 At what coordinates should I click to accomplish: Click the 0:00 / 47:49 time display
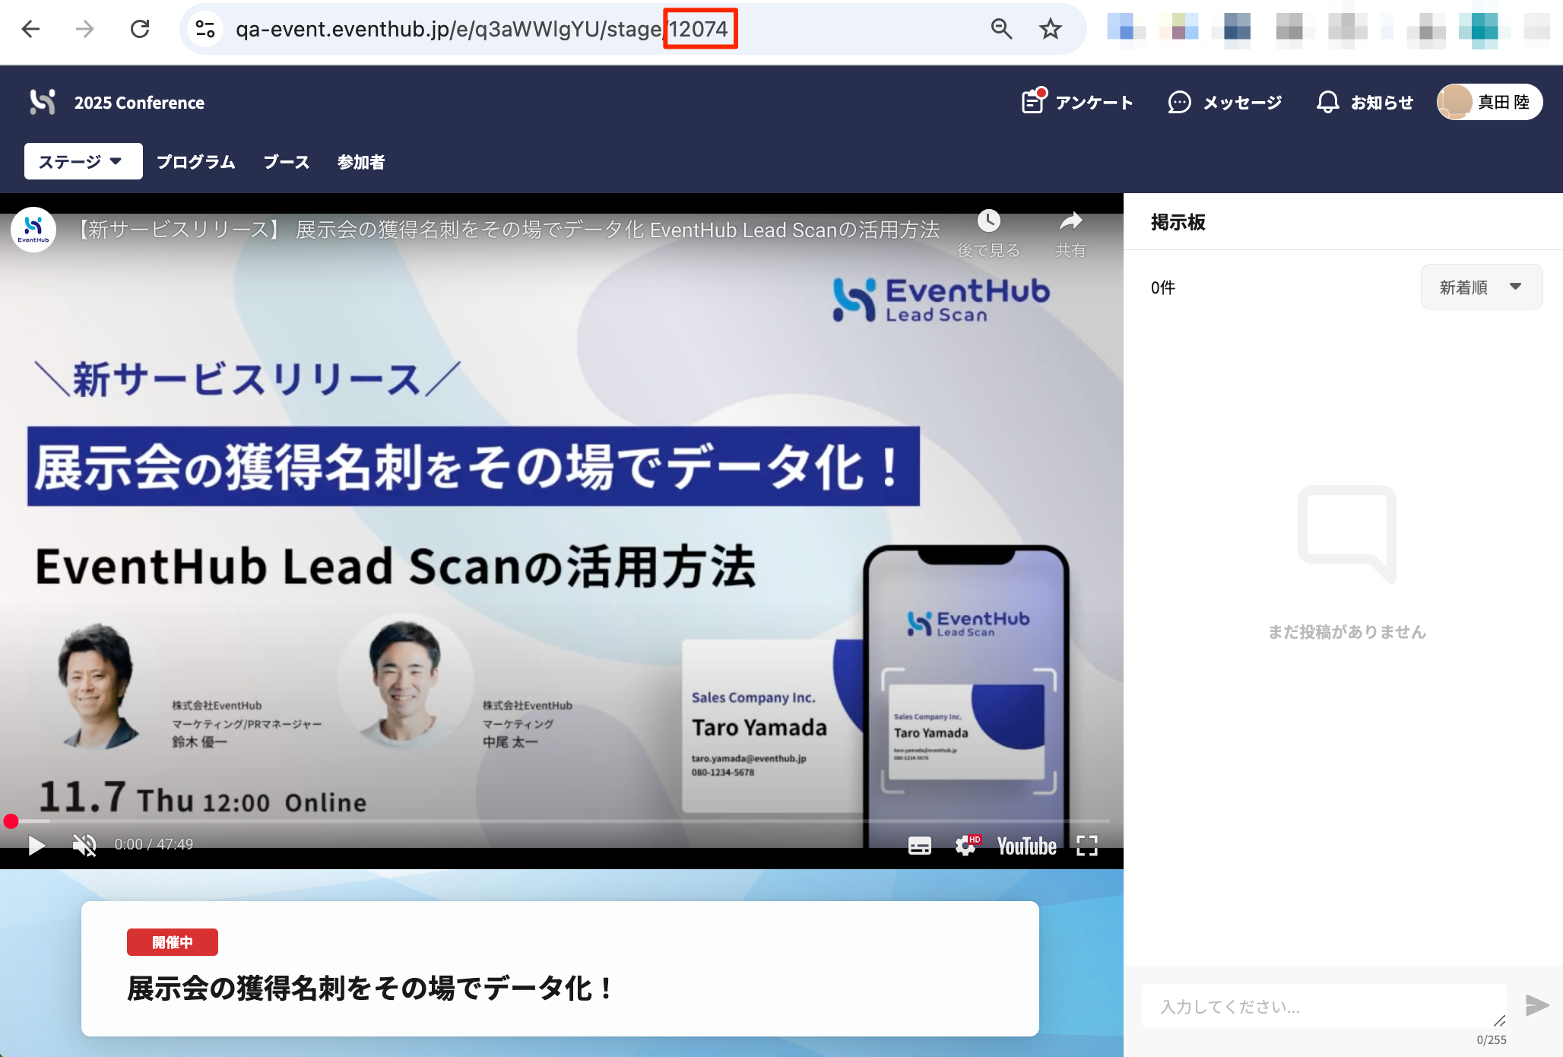coord(154,844)
